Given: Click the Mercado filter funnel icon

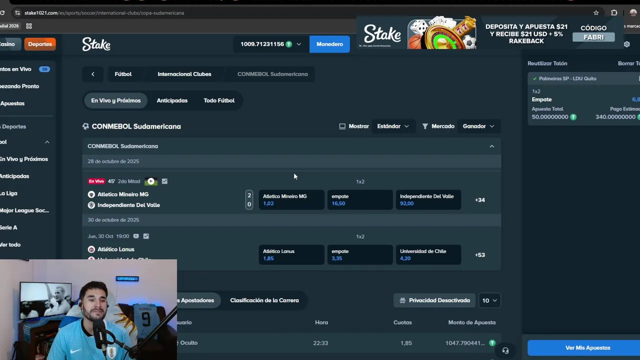Looking at the screenshot, I should [x=425, y=126].
